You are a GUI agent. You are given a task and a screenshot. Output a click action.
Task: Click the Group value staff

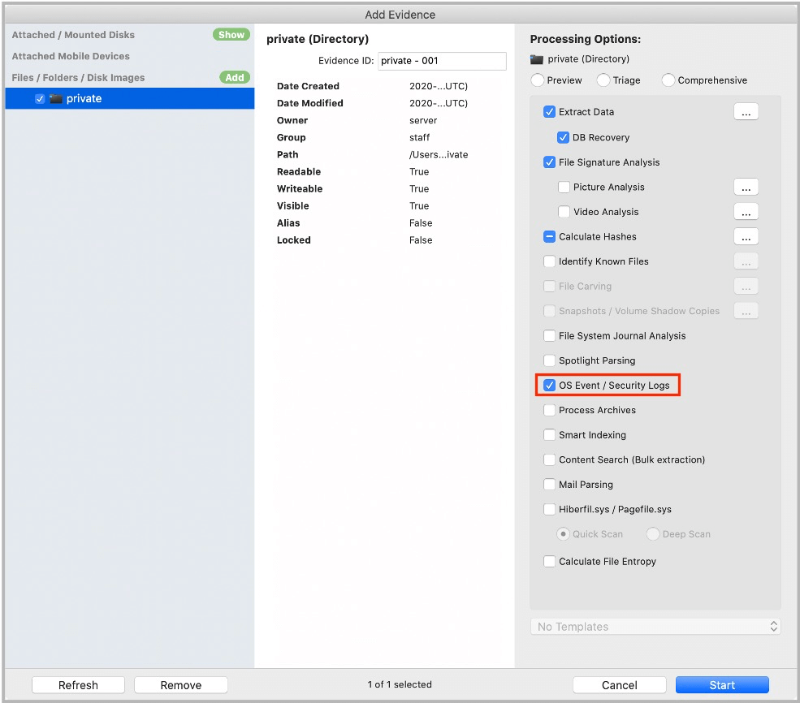[x=419, y=137]
